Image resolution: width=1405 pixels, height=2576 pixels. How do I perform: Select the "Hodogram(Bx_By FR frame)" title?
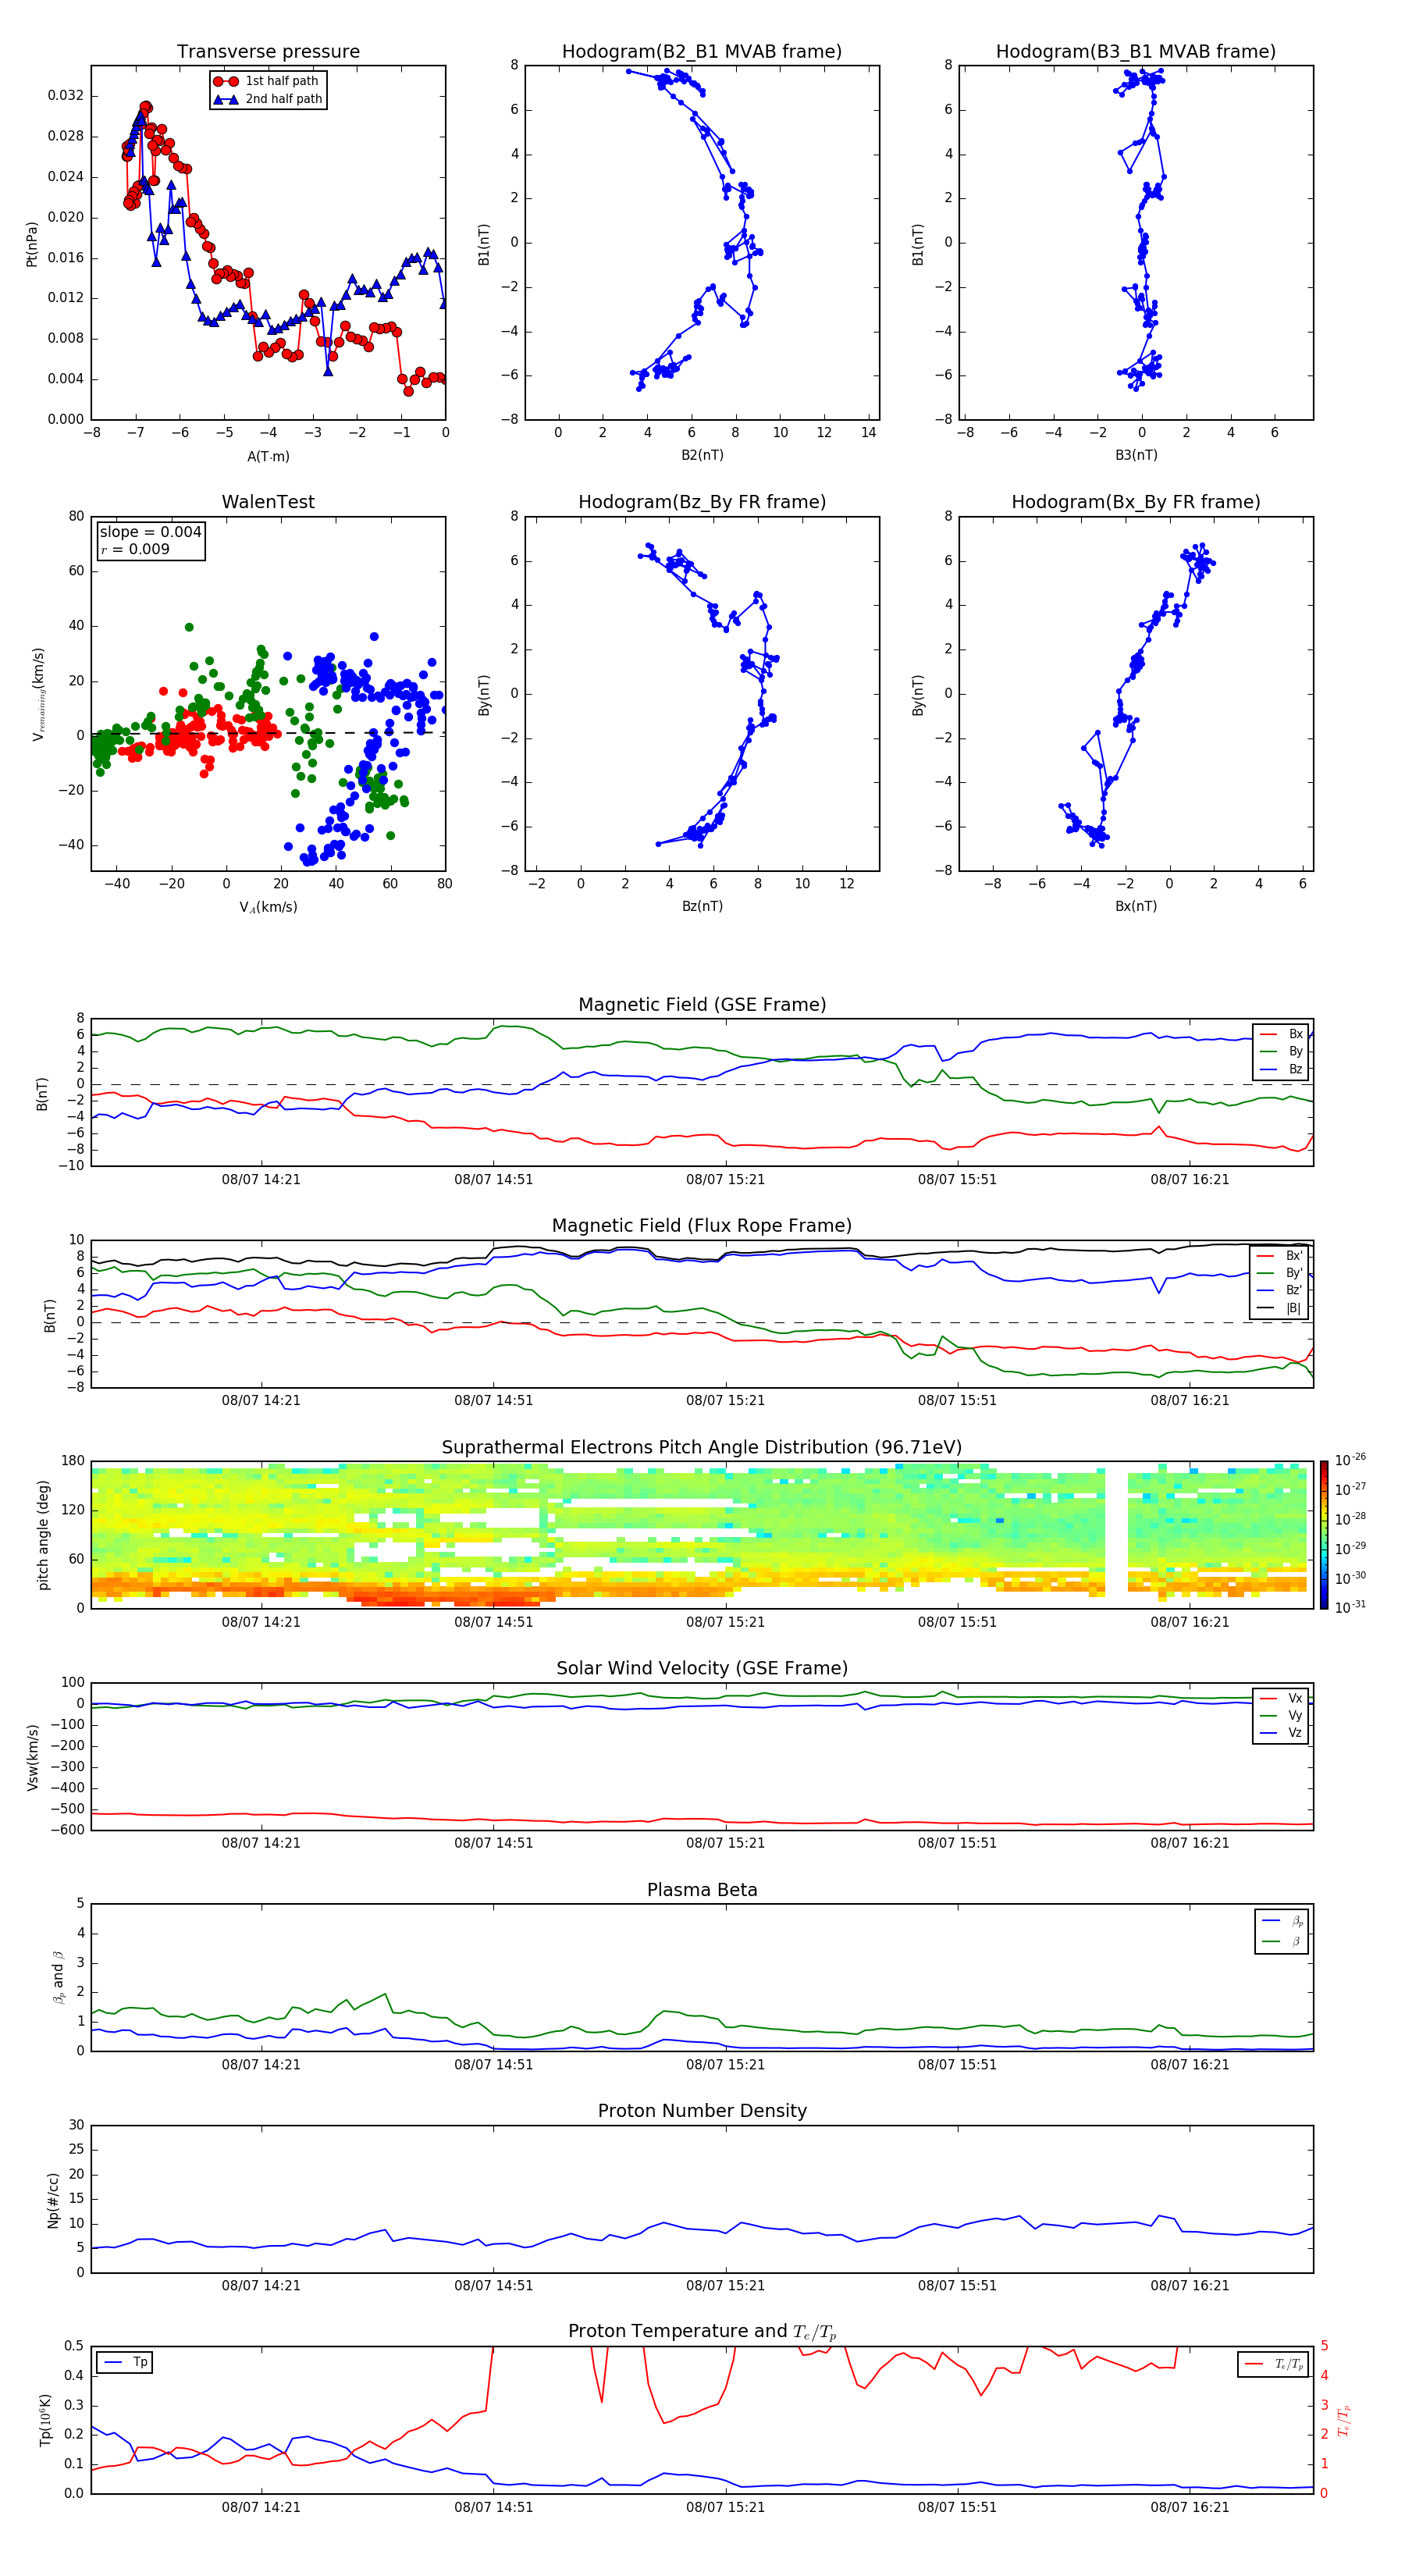point(1136,502)
